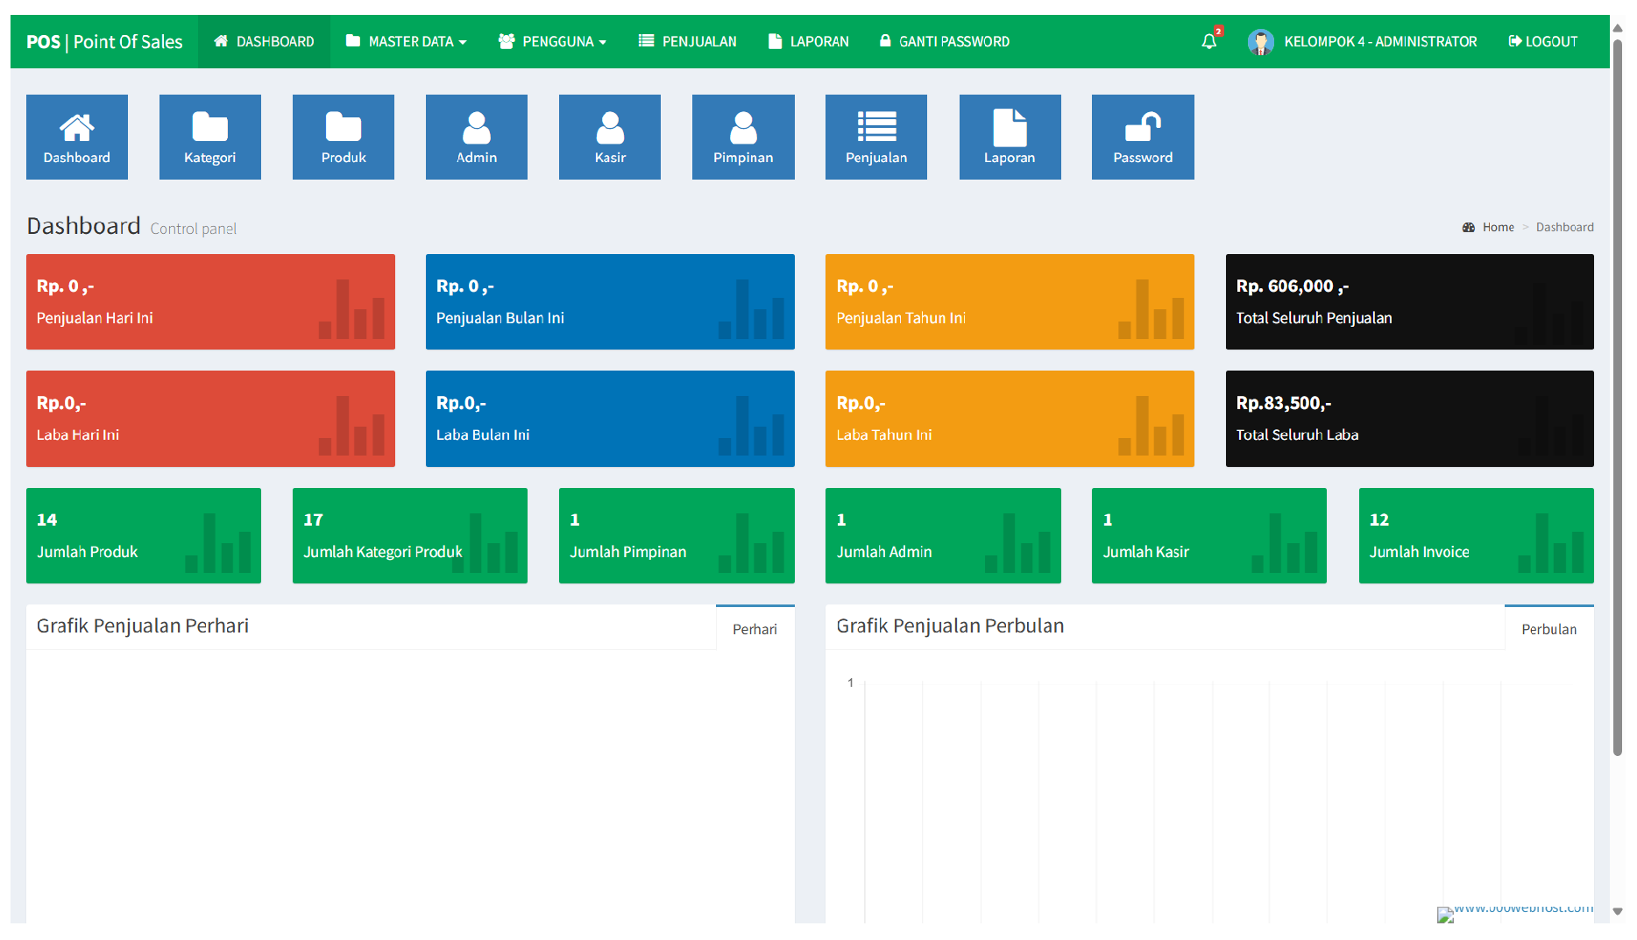The height and width of the screenshot is (940, 1637).
Task: Click the Admin user shortcut tile
Action: coord(477,138)
